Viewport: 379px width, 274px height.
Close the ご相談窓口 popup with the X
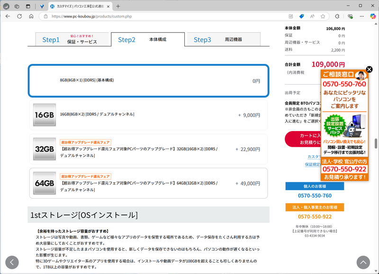click(x=369, y=69)
